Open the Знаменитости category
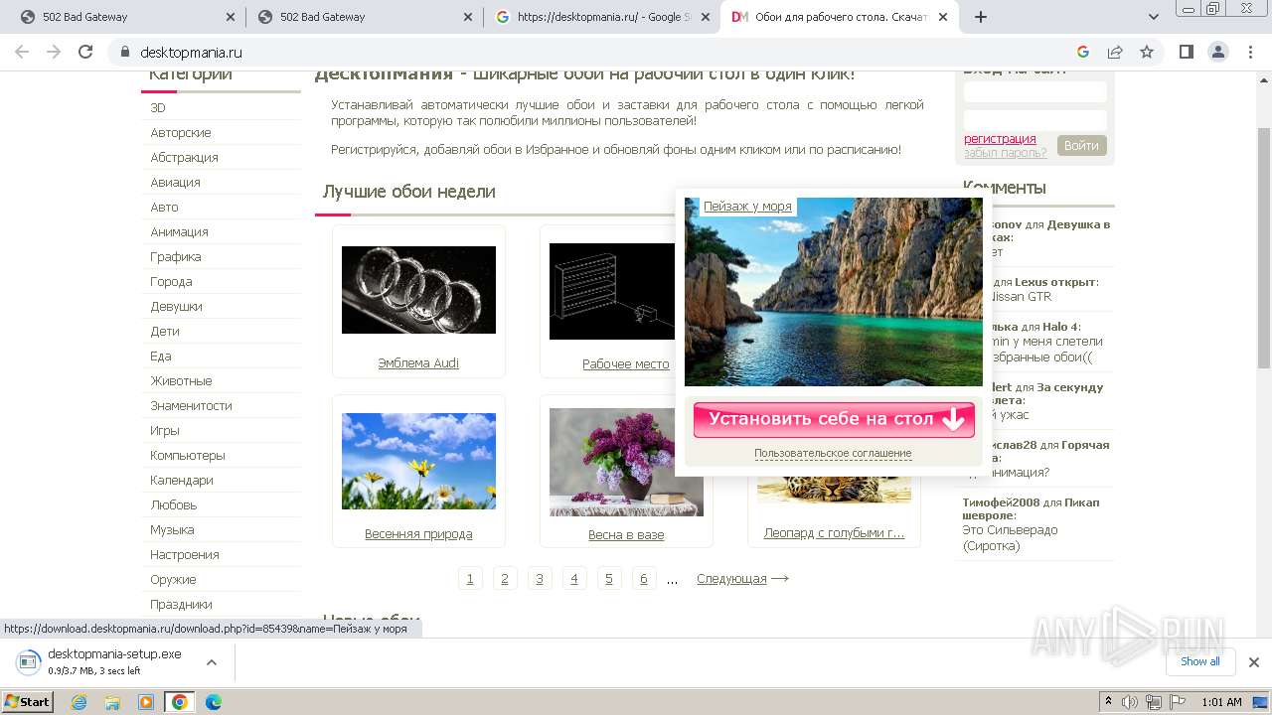Viewport: 1272px width, 715px height. pyautogui.click(x=191, y=405)
